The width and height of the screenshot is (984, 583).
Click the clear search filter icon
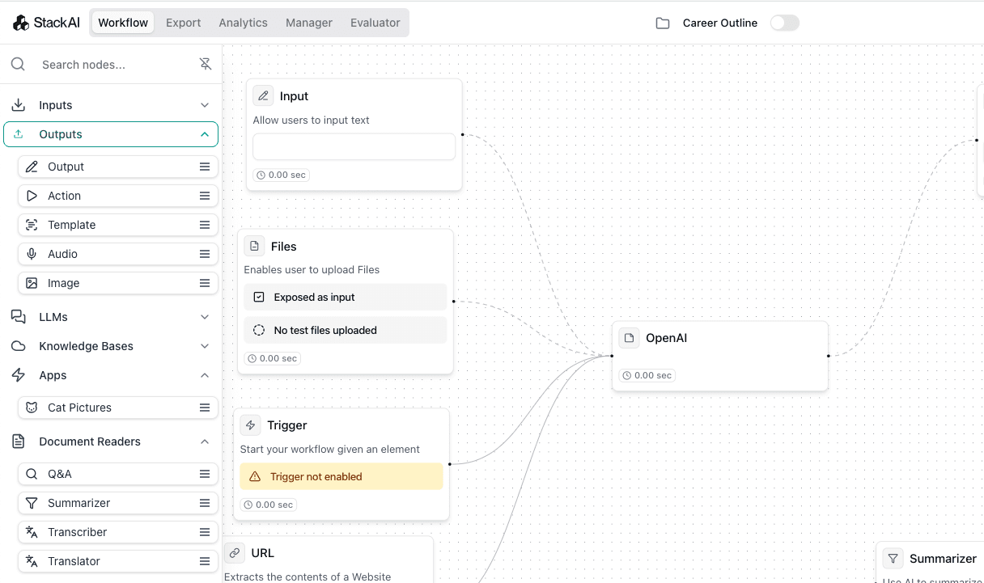point(206,64)
